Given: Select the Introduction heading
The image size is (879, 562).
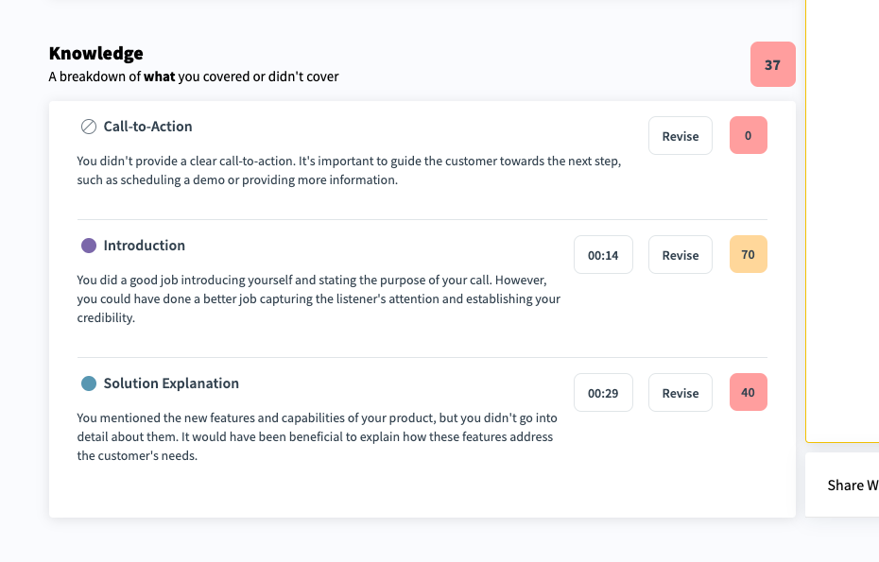Looking at the screenshot, I should [x=145, y=246].
